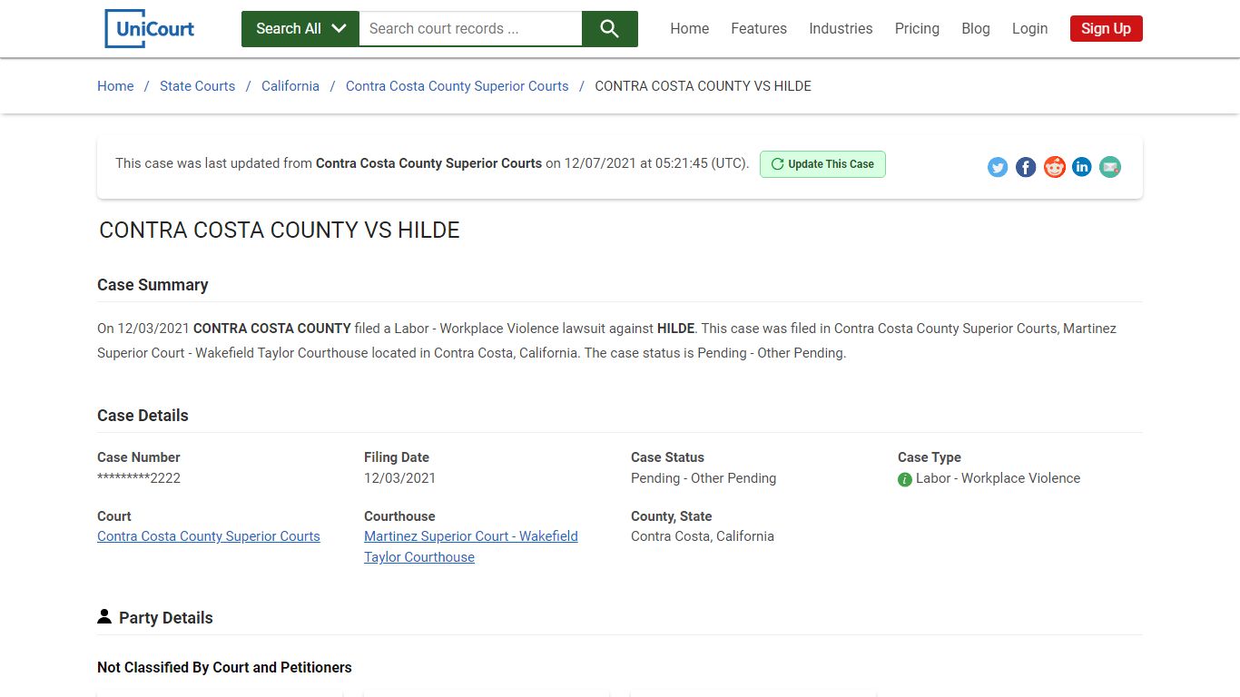Share case on Twitter
The image size is (1240, 697).
(x=998, y=167)
